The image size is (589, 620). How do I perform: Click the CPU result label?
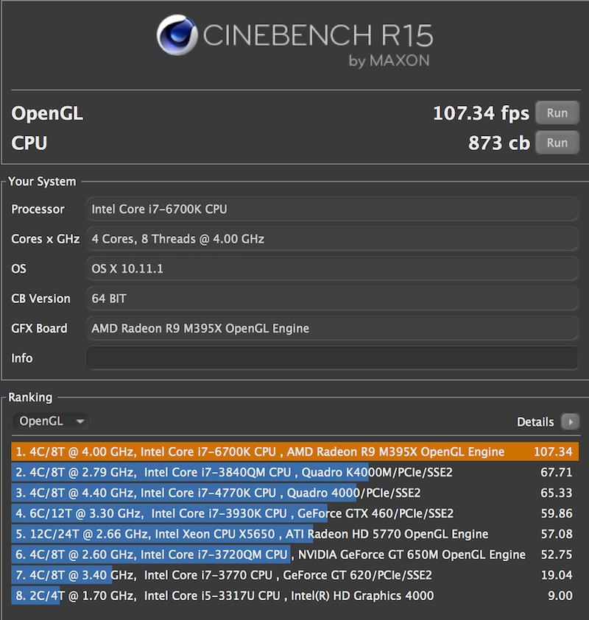29,143
